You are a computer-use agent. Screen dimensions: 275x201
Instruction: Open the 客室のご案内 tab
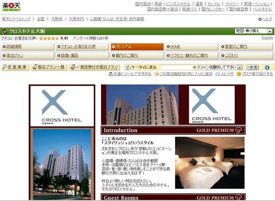[247, 46]
